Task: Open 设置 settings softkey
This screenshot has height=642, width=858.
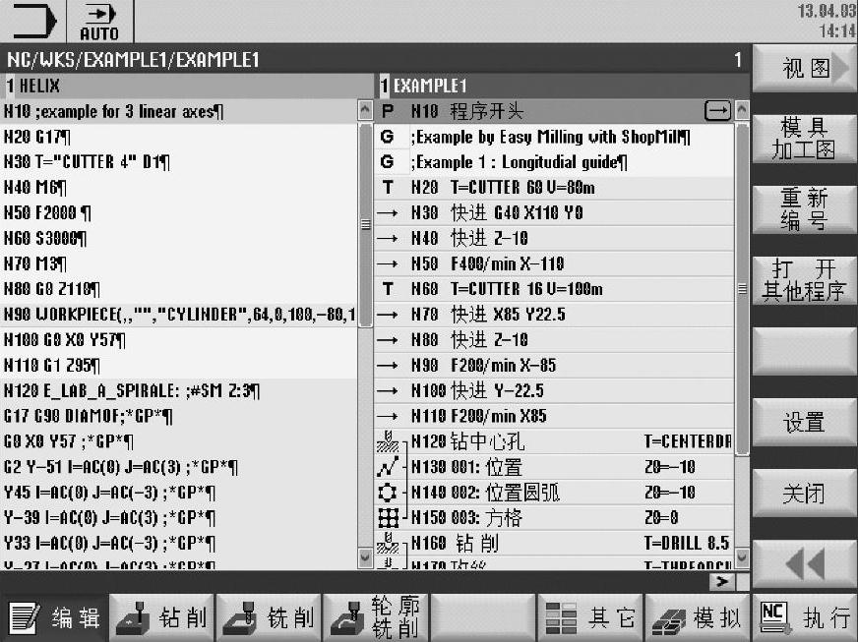Action: pos(804,423)
